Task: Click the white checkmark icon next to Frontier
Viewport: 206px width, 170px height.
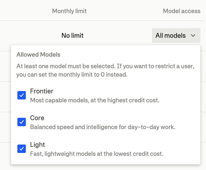Action: point(22,95)
